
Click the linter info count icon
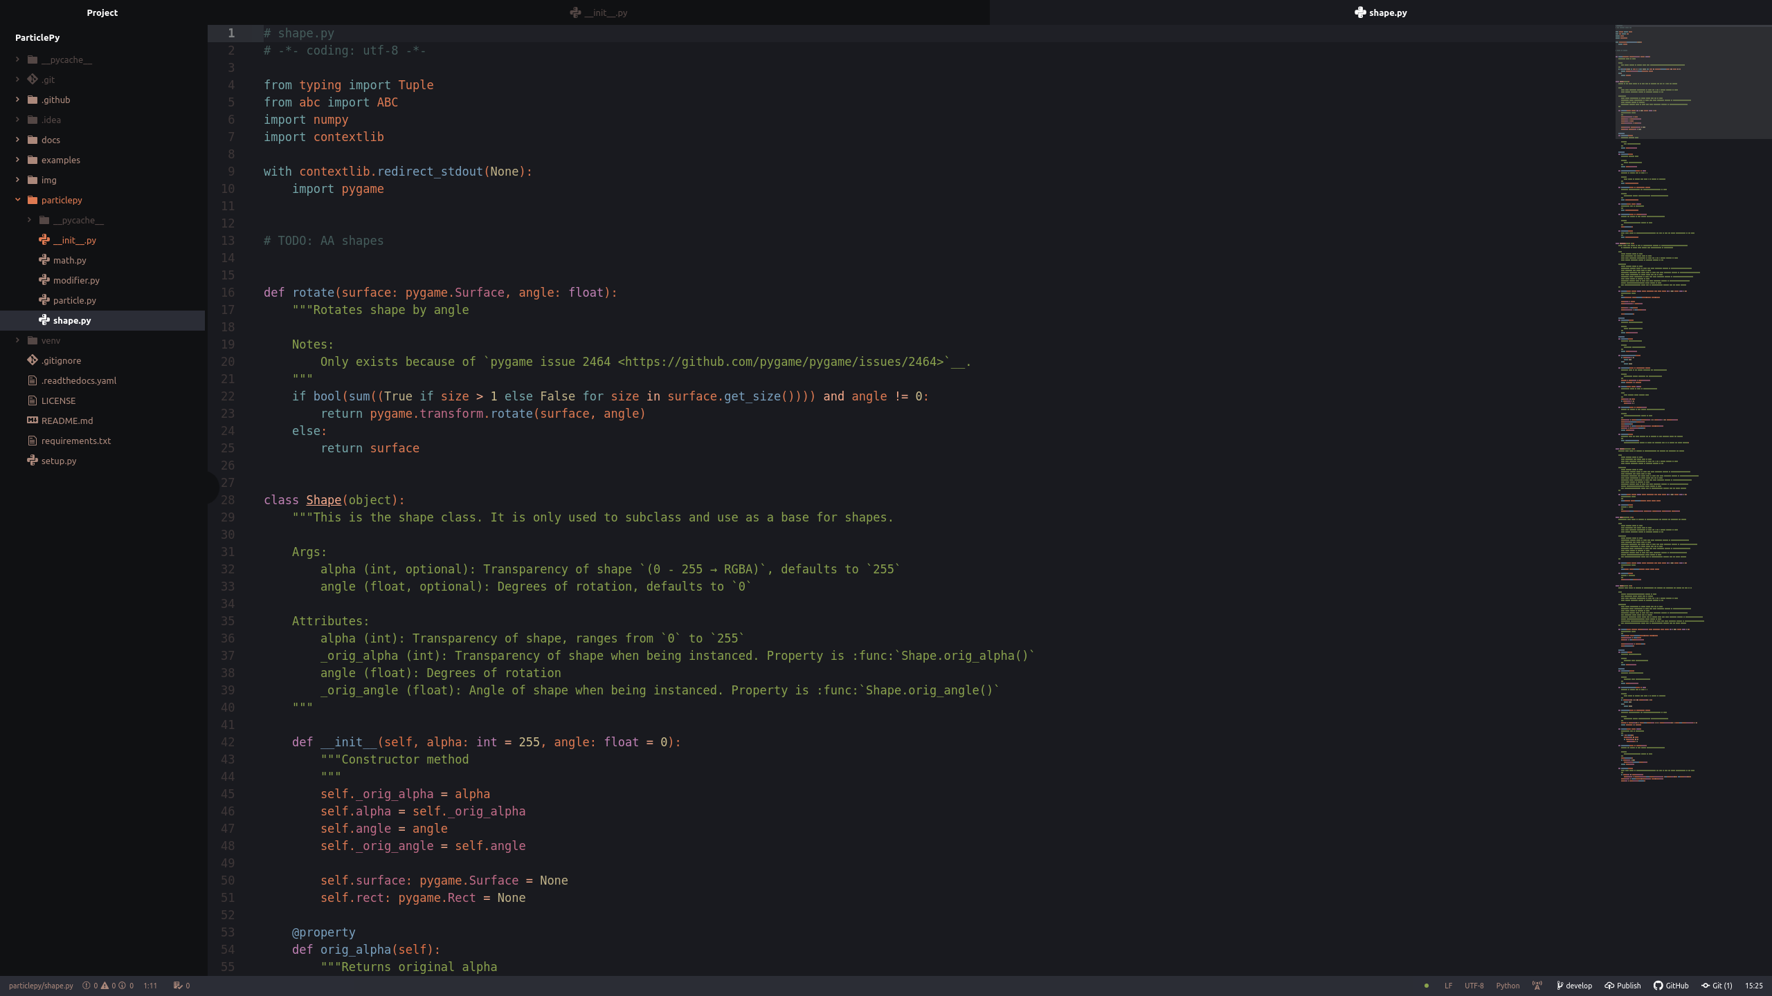[x=123, y=986]
